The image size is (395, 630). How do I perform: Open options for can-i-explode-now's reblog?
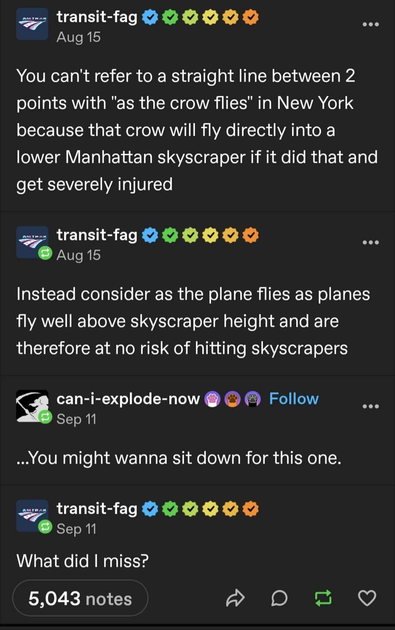click(370, 406)
